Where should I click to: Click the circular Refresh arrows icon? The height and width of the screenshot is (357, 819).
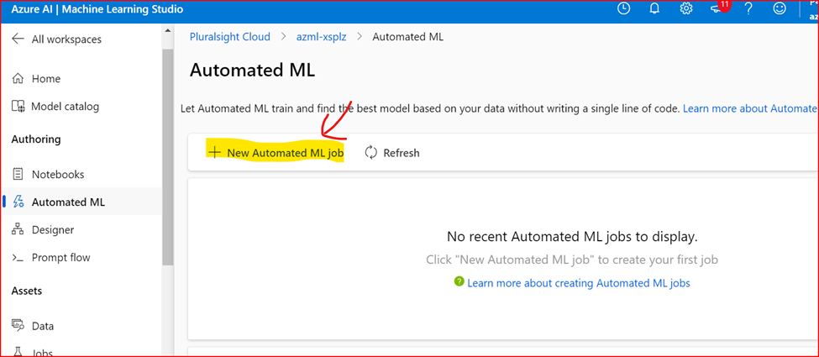coord(370,153)
